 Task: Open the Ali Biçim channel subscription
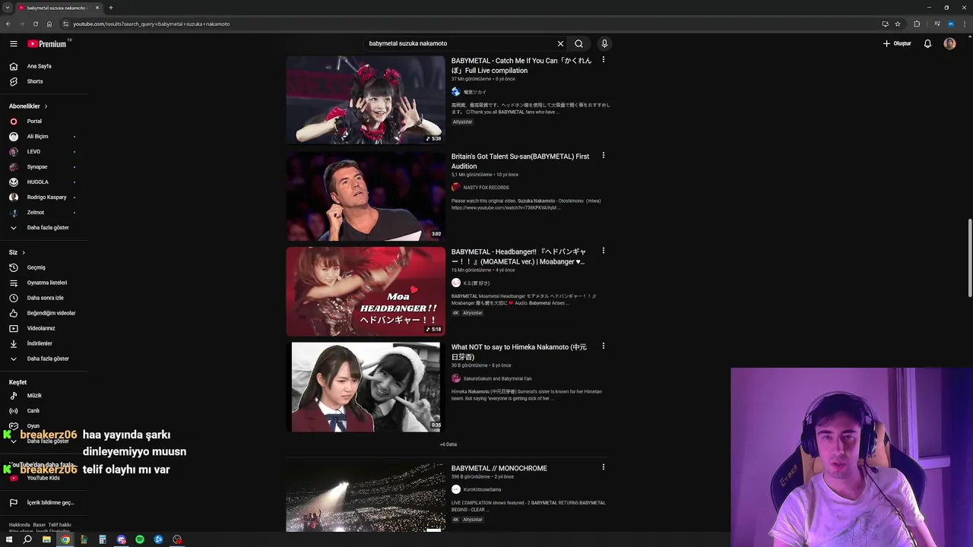tap(43, 137)
